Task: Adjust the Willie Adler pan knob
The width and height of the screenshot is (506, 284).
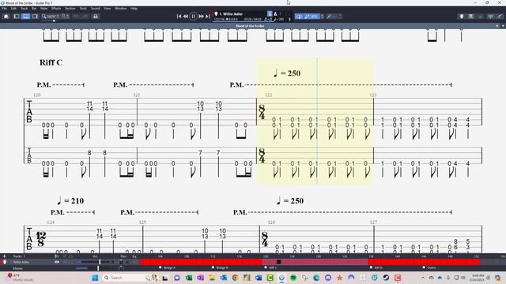Action: (x=121, y=262)
